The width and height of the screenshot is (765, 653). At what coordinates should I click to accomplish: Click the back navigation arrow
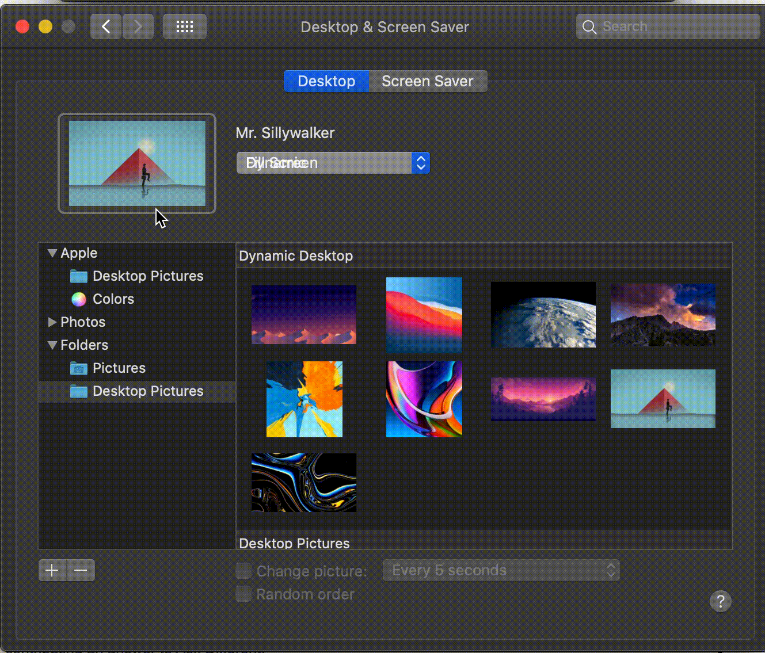click(x=105, y=26)
